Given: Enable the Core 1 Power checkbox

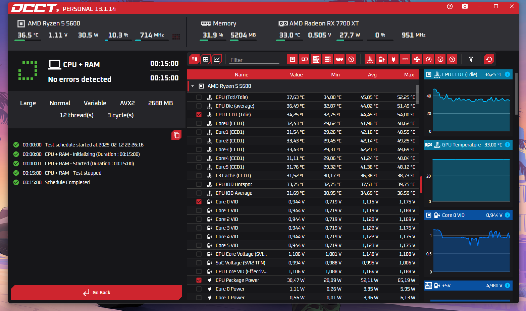Looking at the screenshot, I should (x=199, y=298).
